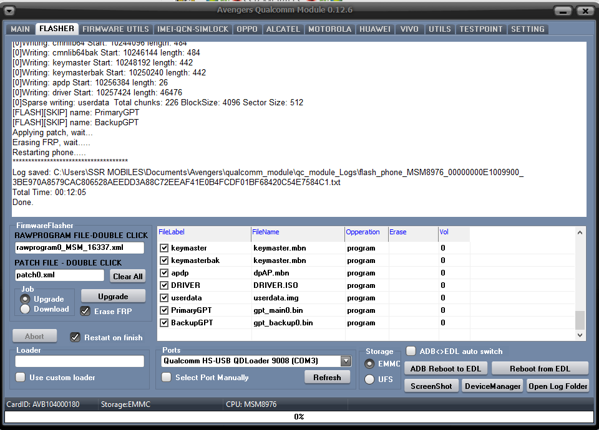599x430 pixels.
Task: Click partition list scroll up arrow
Action: [x=580, y=232]
